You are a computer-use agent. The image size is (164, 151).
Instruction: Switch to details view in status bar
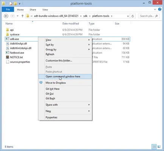(x=154, y=146)
